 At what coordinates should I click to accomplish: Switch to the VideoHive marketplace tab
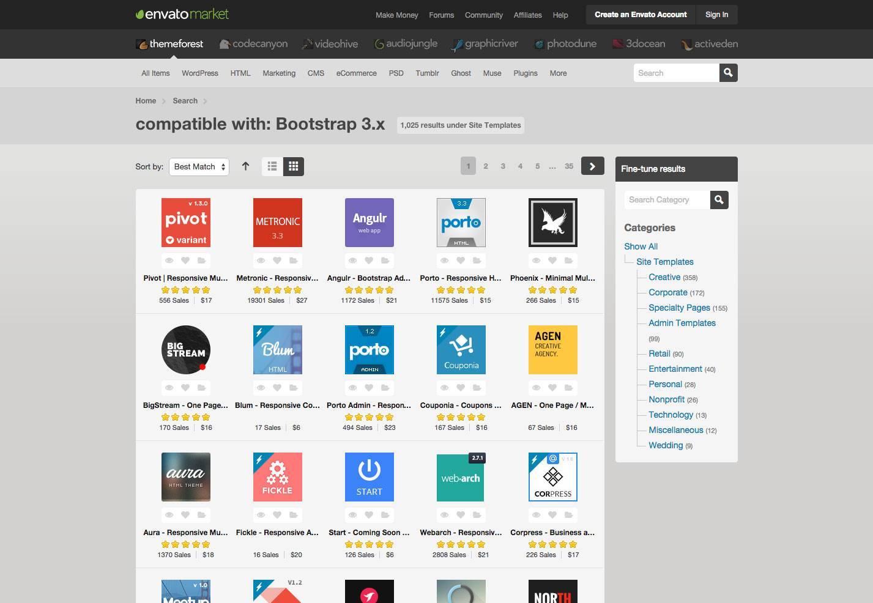tap(330, 44)
